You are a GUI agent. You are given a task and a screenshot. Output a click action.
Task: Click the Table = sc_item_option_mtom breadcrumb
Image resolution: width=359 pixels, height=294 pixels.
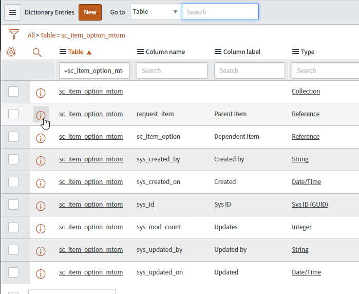[83, 35]
